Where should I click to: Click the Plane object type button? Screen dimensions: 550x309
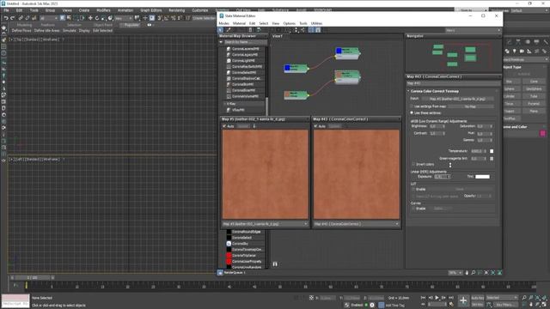(534, 111)
